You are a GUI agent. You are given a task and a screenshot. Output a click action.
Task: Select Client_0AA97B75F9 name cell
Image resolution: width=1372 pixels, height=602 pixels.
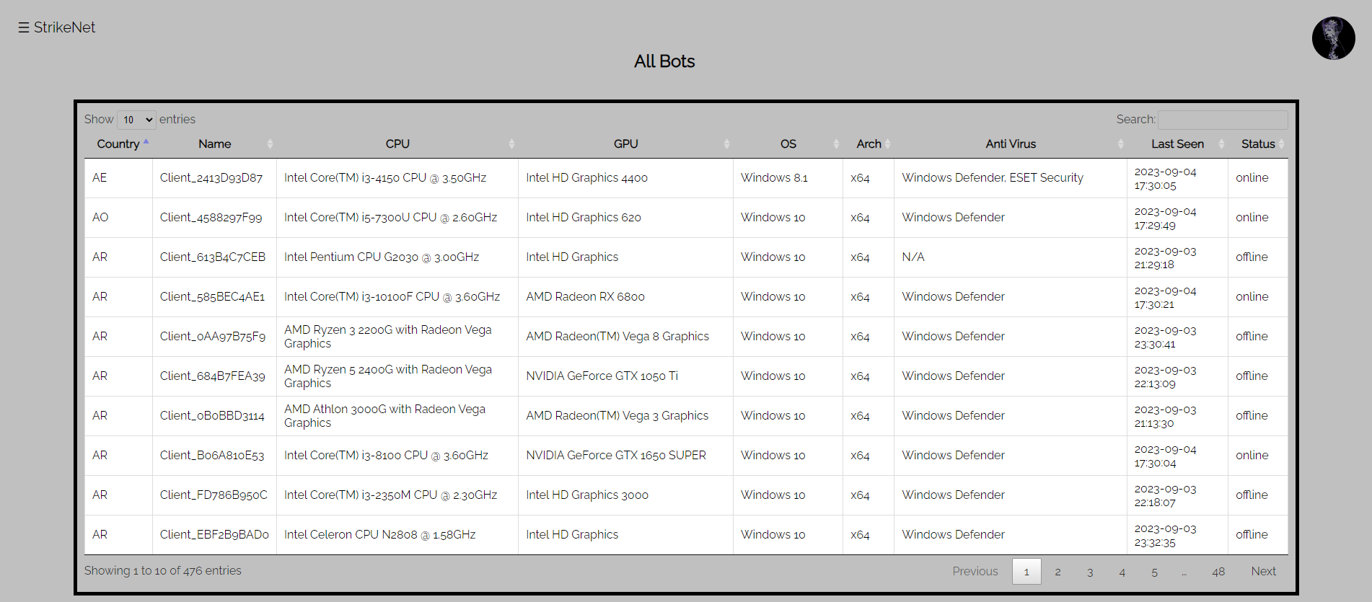click(213, 337)
